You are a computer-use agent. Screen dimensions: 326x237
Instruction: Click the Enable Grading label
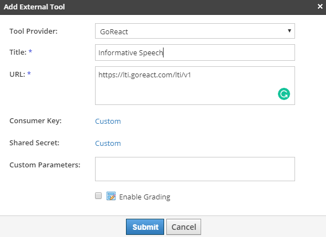pyautogui.click(x=145, y=197)
